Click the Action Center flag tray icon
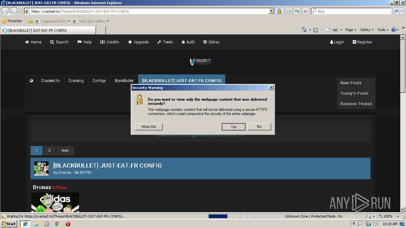 [x=361, y=224]
